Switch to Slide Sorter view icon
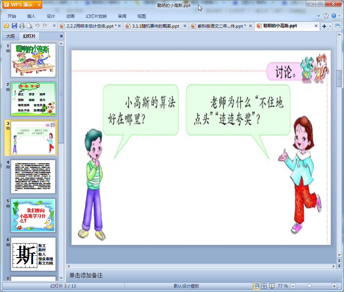This screenshot has height=292, width=344. (x=264, y=286)
